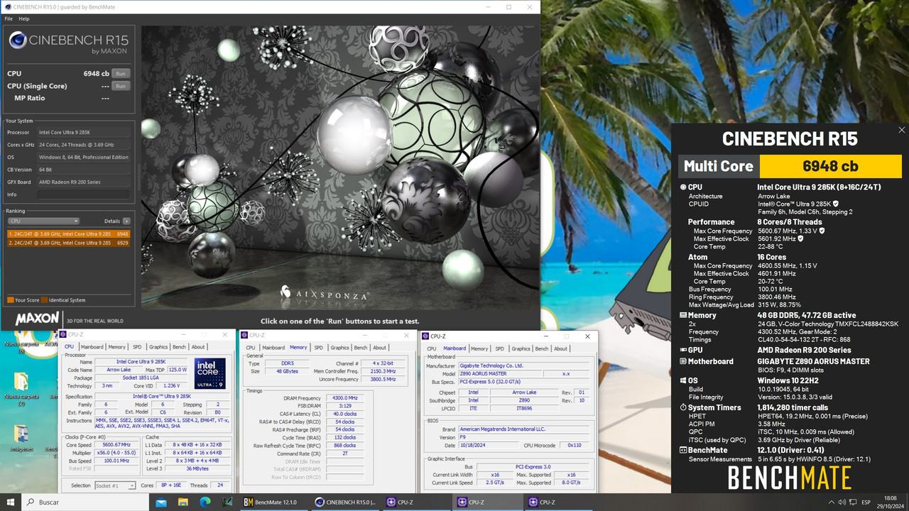Switch to BenchMate 12.1.0 taskbar button
Image resolution: width=909 pixels, height=511 pixels.
pyautogui.click(x=273, y=502)
